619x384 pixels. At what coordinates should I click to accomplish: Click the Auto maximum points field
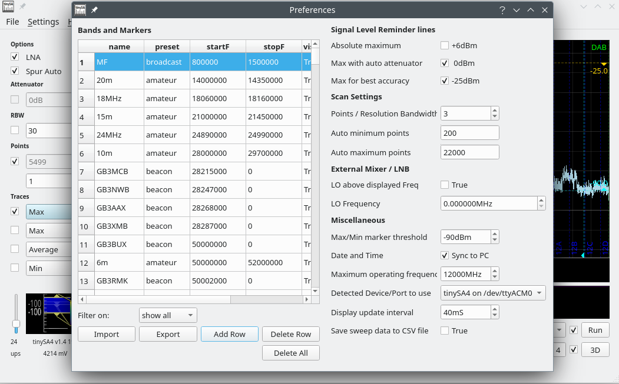click(470, 152)
